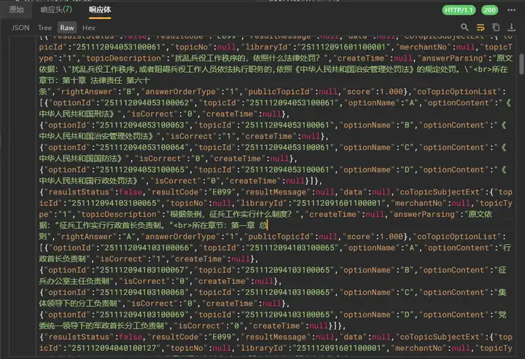This screenshot has width=525, height=359.
Task: Click topicId value "25111209404010012​7"
Action: click(114, 348)
